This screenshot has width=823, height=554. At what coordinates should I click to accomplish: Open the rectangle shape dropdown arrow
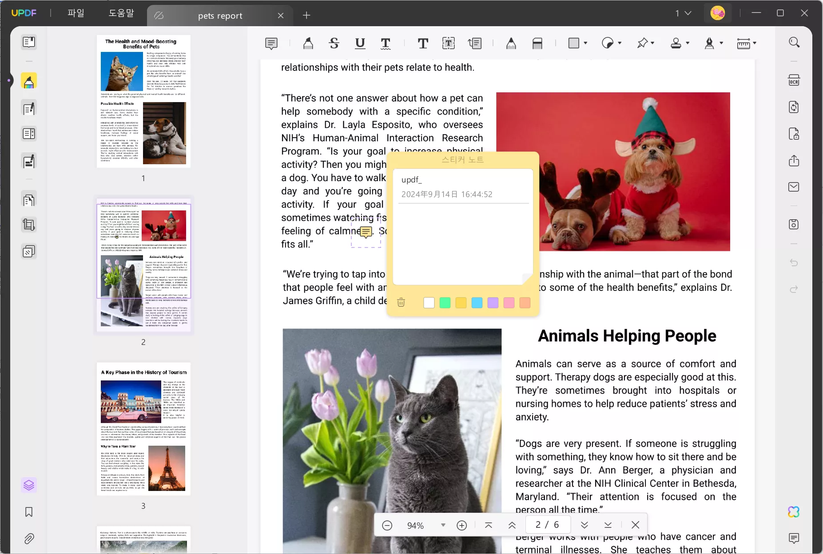(585, 43)
